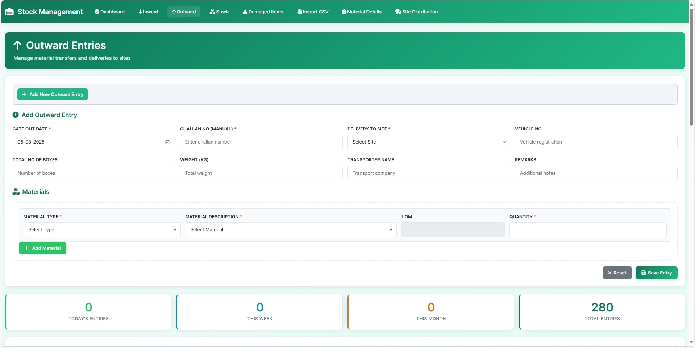Navigate to the Stock tab
This screenshot has width=695, height=348.
pos(219,12)
